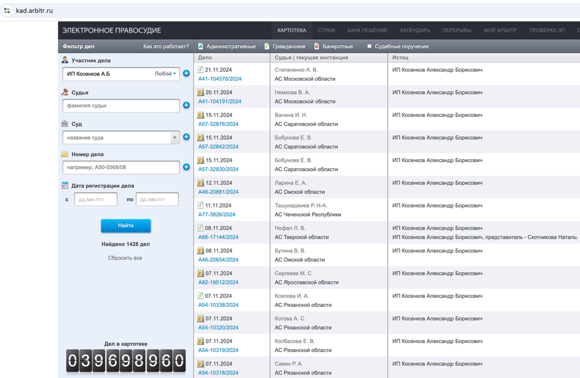
Task: Click courthouse icon beside Суд label
Action: pyautogui.click(x=65, y=123)
